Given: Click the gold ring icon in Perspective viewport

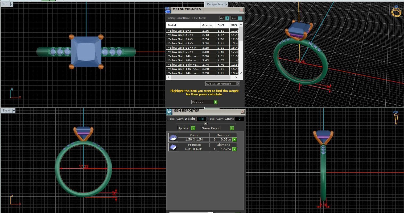Looking at the screenshot, I should [x=396, y=11].
